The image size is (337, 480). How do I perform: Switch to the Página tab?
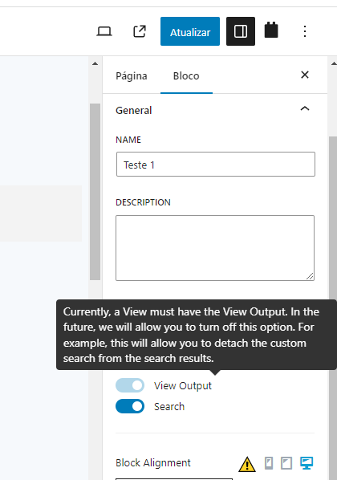pos(132,76)
